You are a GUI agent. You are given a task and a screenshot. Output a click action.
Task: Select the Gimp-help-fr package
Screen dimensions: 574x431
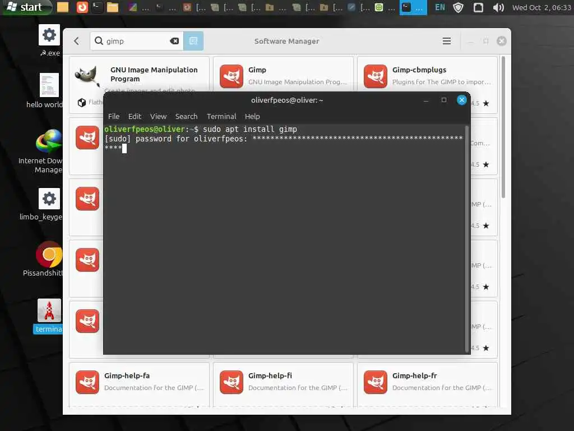coord(428,385)
